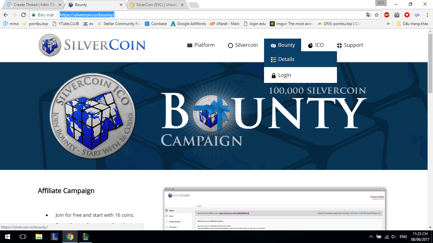Screen dimensions: 433x243
Task: Open the login edu bookmark
Action: coord(255,24)
